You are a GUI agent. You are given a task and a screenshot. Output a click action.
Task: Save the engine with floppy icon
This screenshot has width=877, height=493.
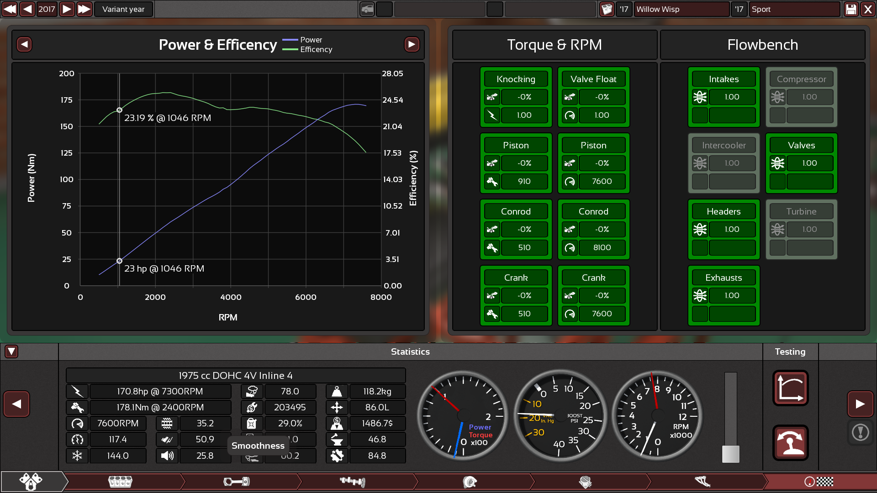tap(851, 9)
